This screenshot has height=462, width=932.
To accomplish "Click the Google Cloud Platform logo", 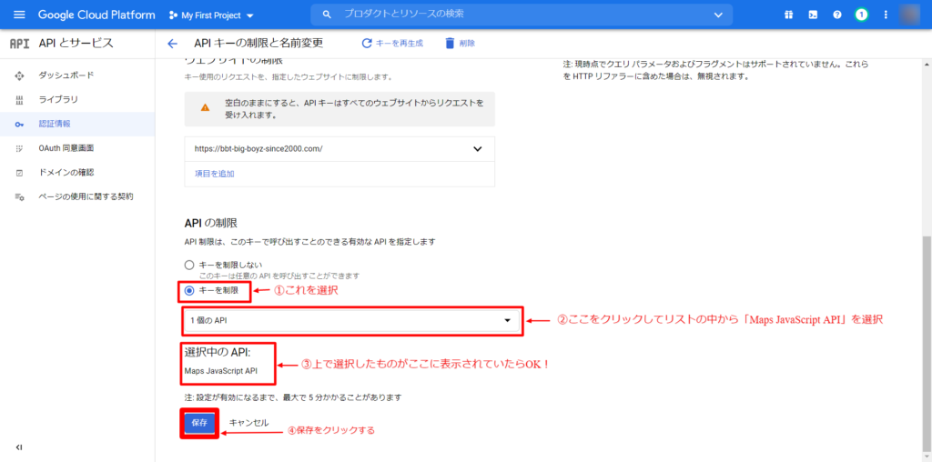I will 96,15.
